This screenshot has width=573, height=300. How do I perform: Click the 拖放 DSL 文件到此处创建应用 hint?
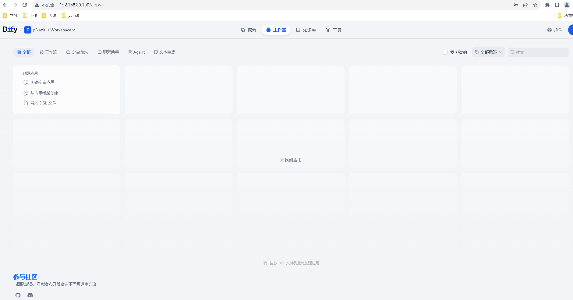[291, 263]
